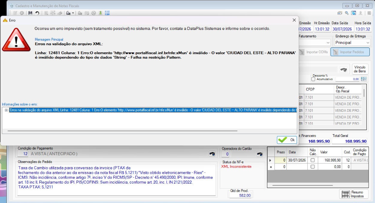Click the rightmost gray toolbar icon at top right
The image size is (375, 203).
tap(369, 13)
